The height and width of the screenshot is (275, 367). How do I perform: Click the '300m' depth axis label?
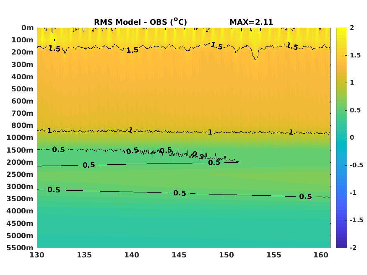tap(23, 65)
